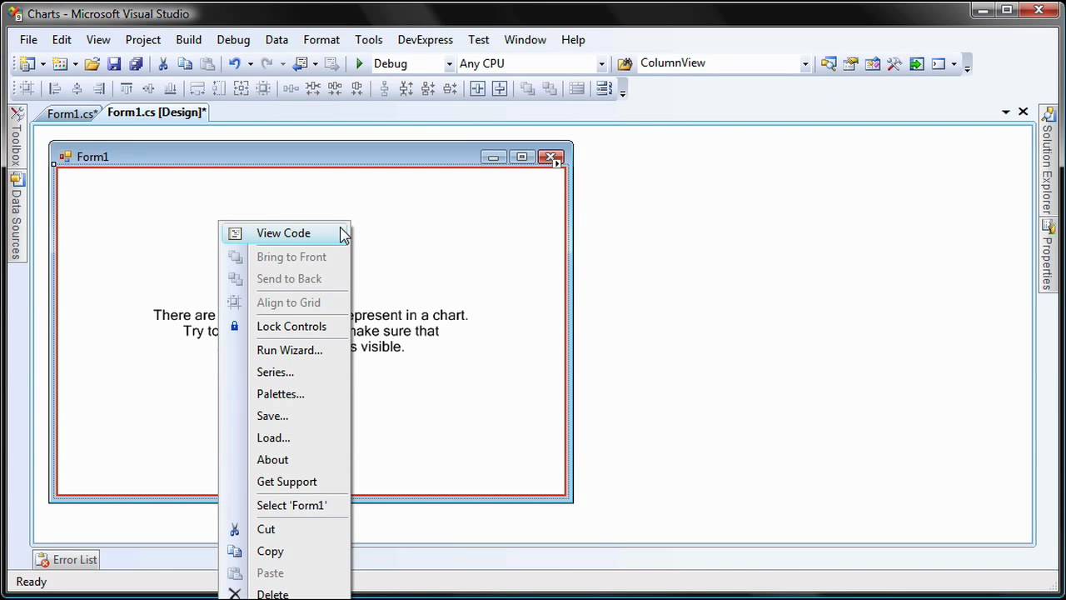The width and height of the screenshot is (1066, 600).
Task: Click the New Project toolbar icon
Action: click(x=27, y=63)
